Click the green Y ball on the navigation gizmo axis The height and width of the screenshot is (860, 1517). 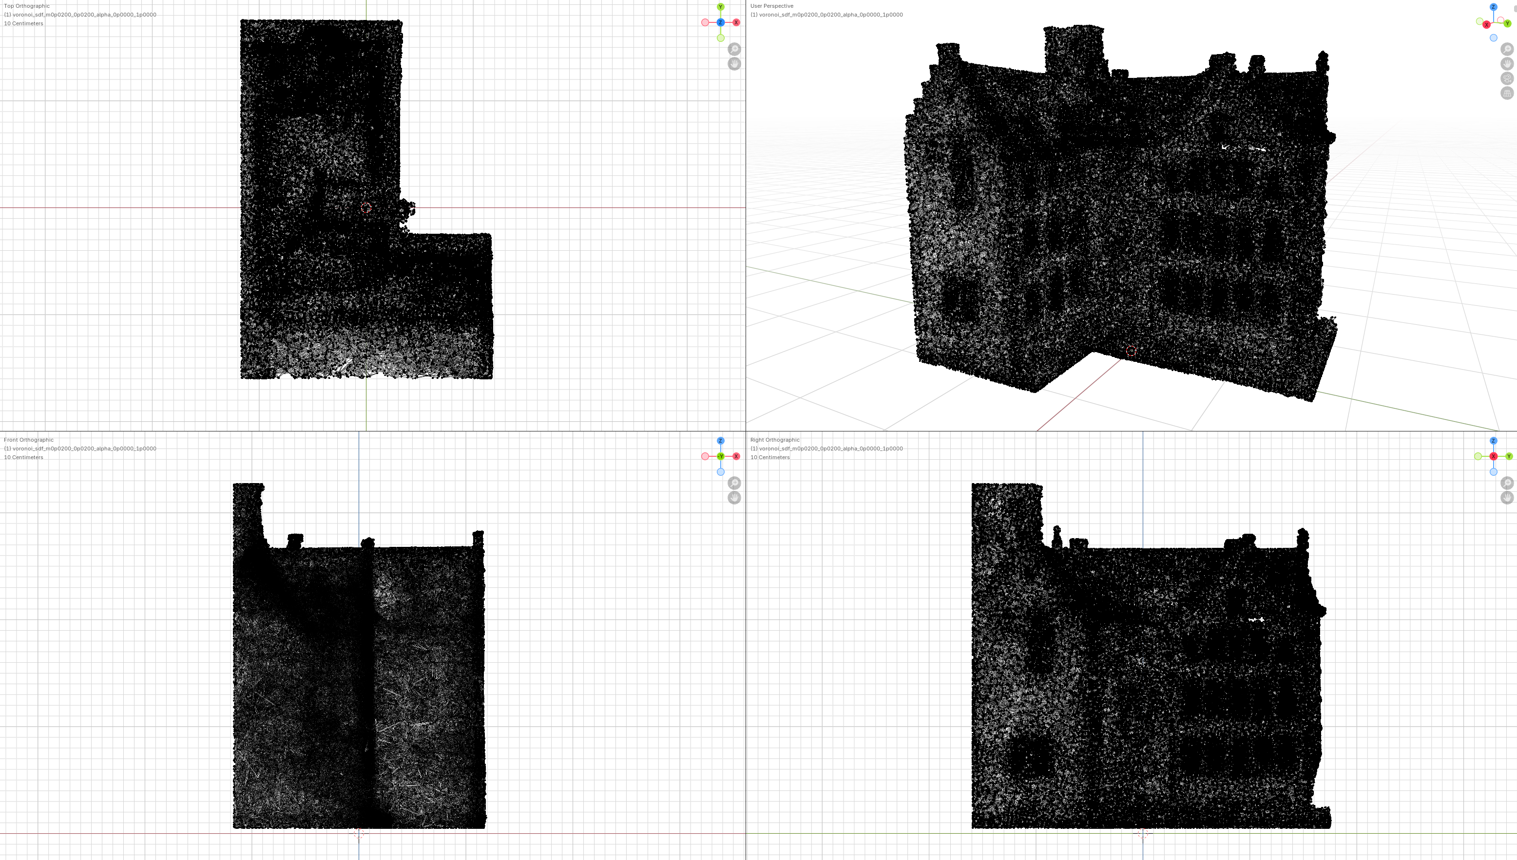tap(1508, 23)
